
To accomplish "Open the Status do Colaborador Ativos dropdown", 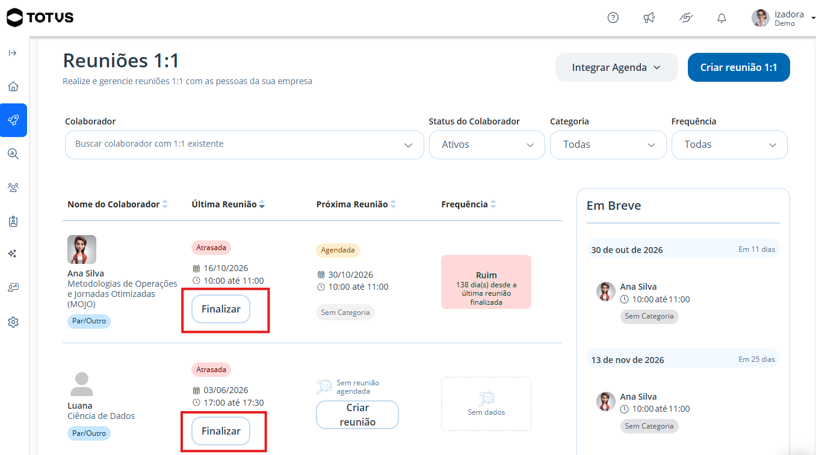I will pyautogui.click(x=487, y=145).
